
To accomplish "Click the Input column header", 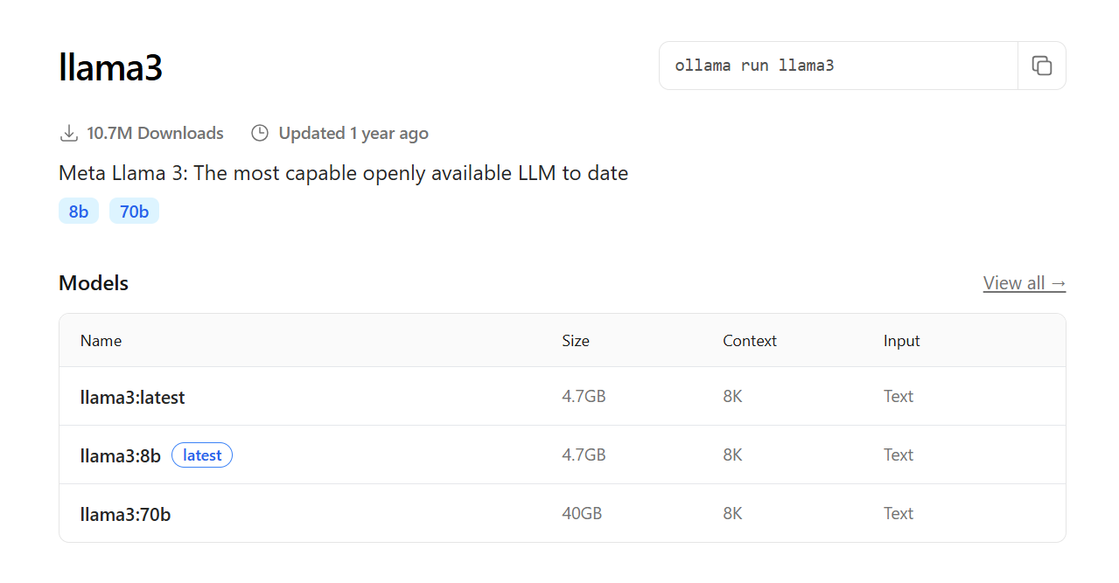I will (902, 341).
